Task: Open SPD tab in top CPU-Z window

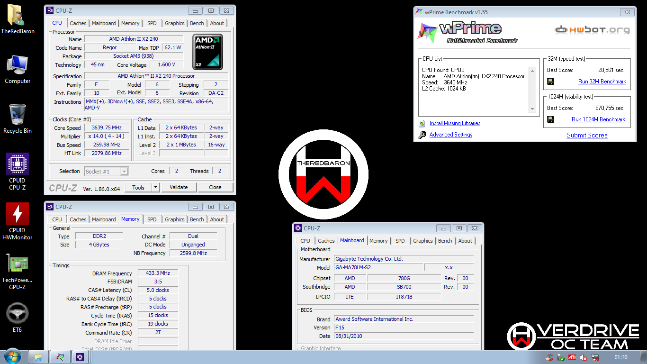Action: [x=152, y=23]
